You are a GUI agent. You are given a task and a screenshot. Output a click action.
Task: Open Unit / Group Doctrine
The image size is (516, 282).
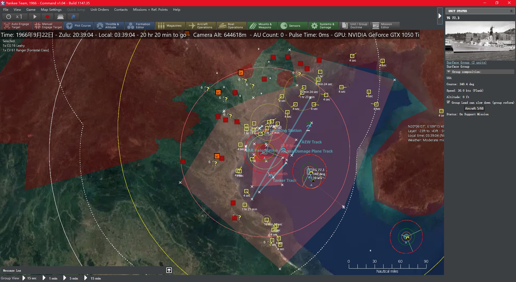click(354, 26)
